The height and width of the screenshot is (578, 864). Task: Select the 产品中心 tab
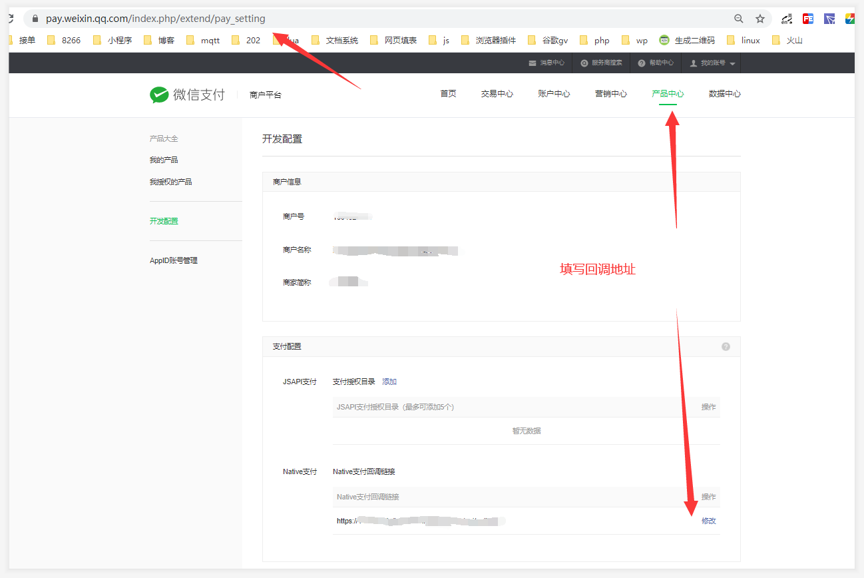pos(668,94)
